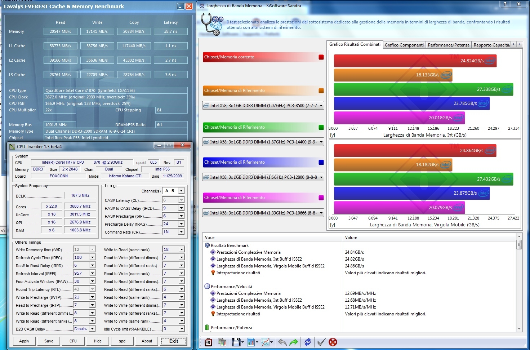530x350 pixels.
Task: Click the CPU-Tweaker title bar icon
Action: coord(12,146)
